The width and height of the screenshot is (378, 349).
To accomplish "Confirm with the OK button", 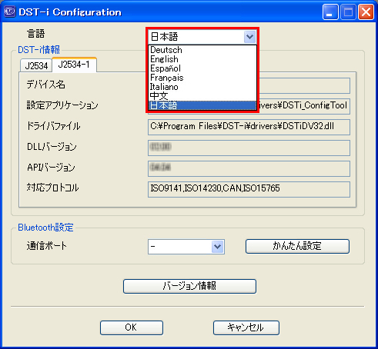I will 132,327.
